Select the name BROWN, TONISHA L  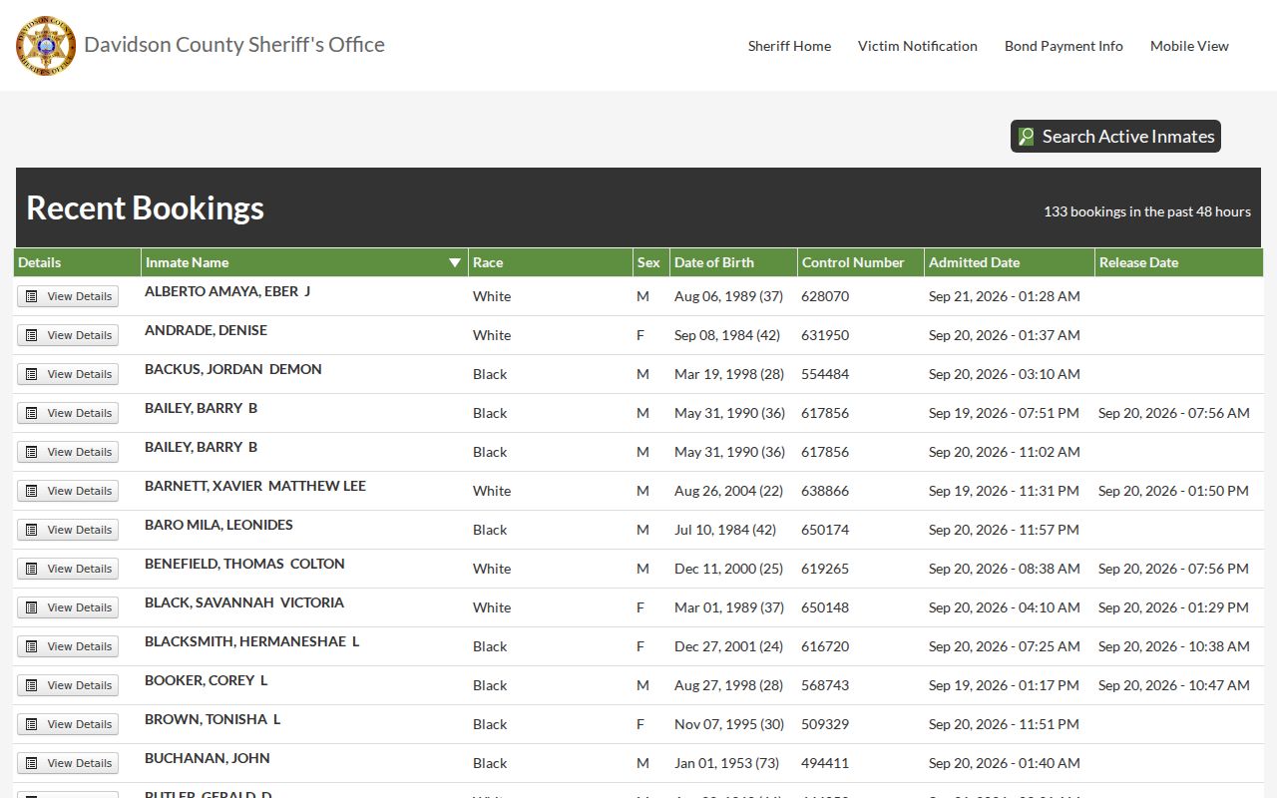pyautogui.click(x=213, y=719)
